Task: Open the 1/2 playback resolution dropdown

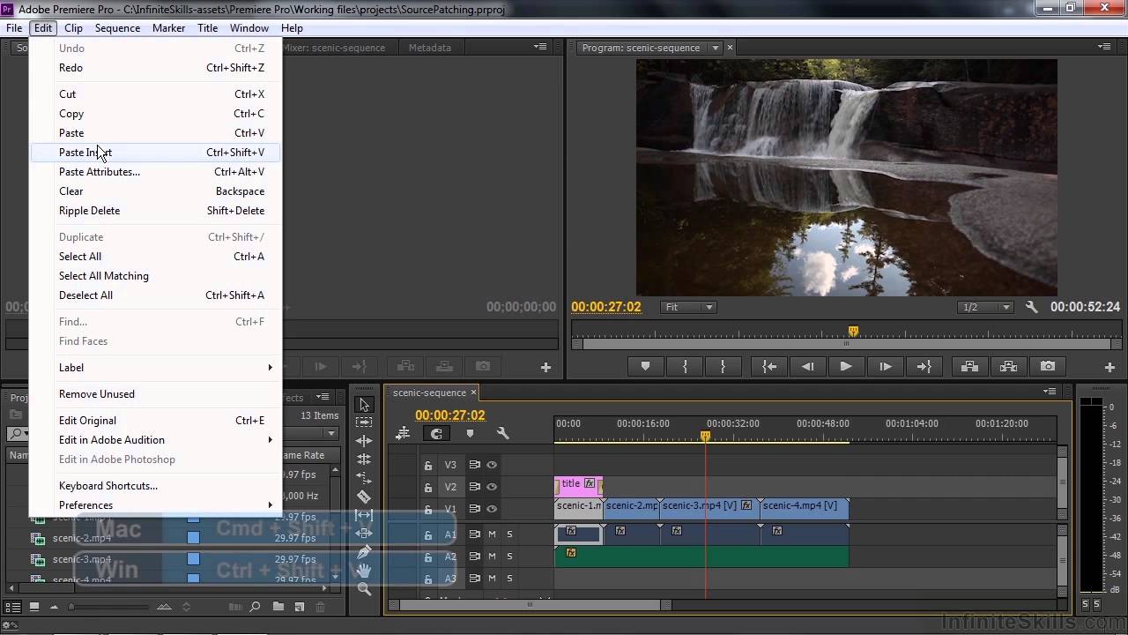Action: [x=986, y=307]
